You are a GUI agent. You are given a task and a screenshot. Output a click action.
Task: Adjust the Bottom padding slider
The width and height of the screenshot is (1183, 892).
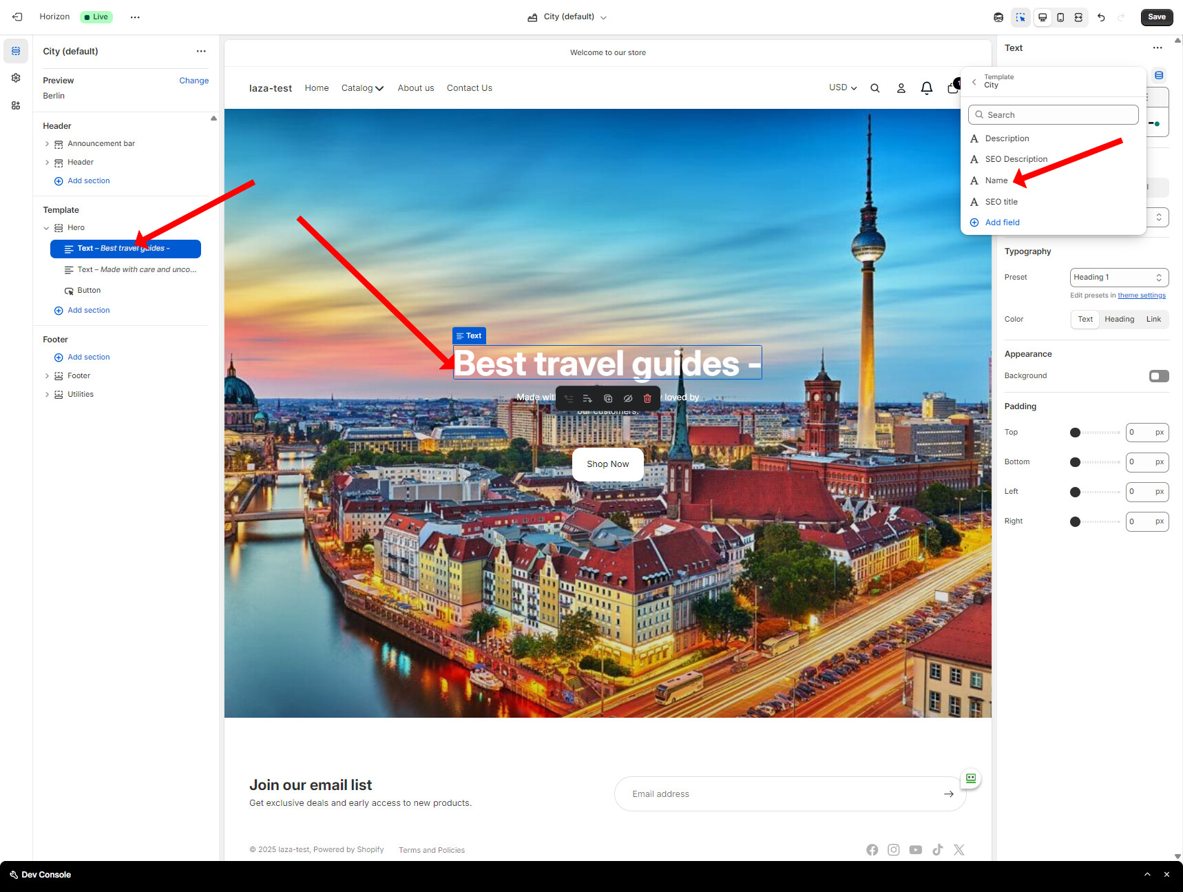coord(1096,462)
